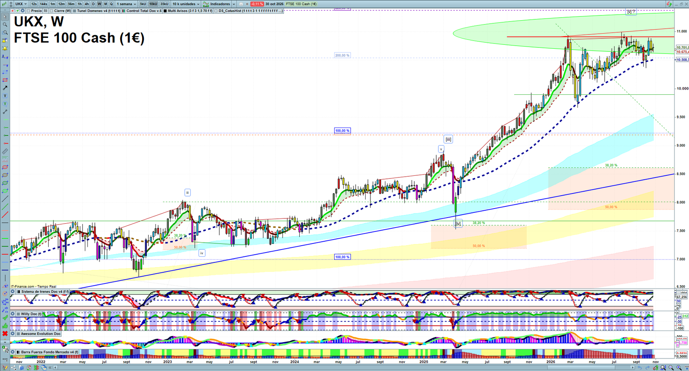Toggle Tunel Domenec v4 indicator visibility
689x371 pixels.
click(74, 11)
